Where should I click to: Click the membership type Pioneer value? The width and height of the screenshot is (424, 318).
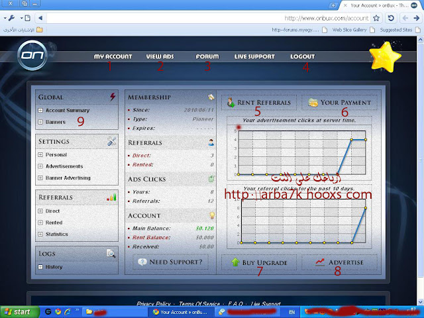(x=203, y=119)
